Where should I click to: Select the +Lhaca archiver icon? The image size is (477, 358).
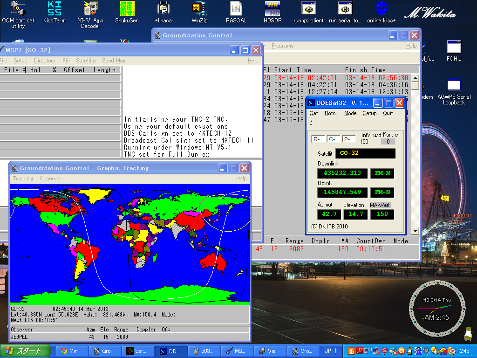(164, 12)
